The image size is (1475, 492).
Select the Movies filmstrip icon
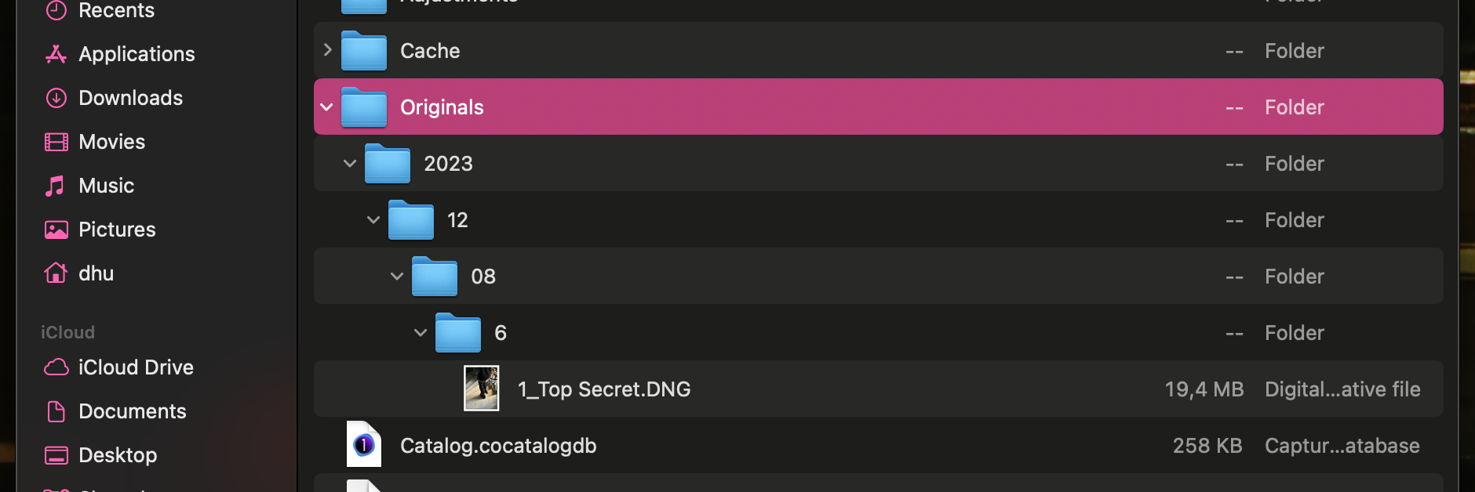tap(56, 142)
